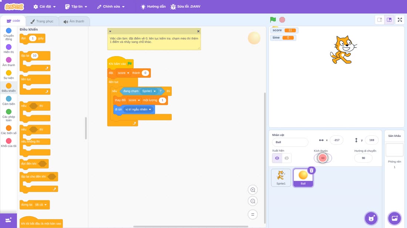Open the Sửa lỗi debug button
Screen dimensions: 407x228
185,7
